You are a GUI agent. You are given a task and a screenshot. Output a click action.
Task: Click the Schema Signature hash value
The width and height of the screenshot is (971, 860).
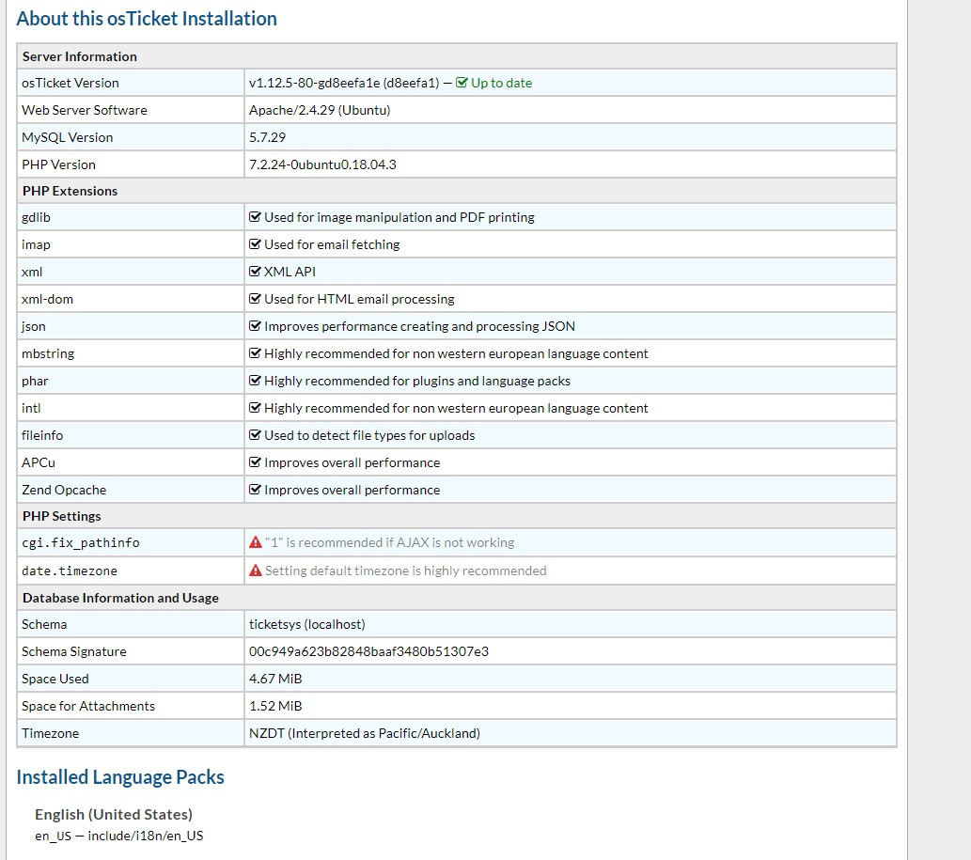click(x=368, y=651)
